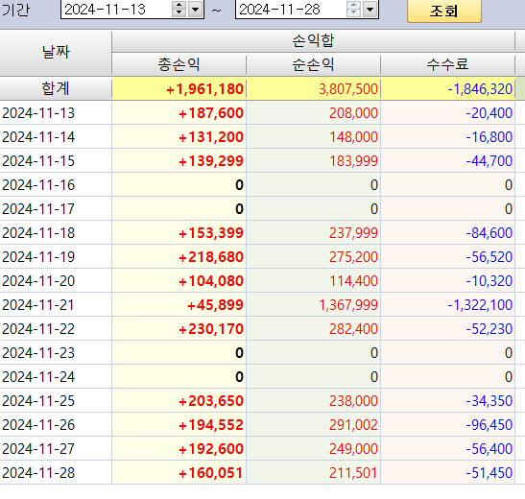Select the 2024-11-19 date row
The height and width of the screenshot is (499, 525).
click(x=56, y=256)
